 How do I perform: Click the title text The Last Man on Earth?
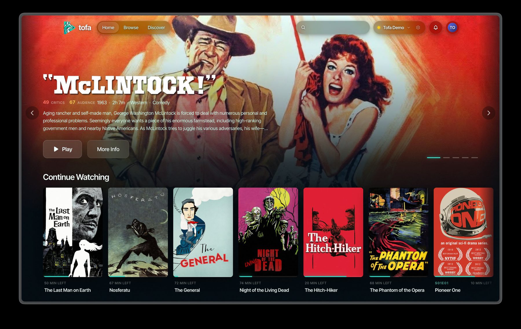click(x=67, y=290)
